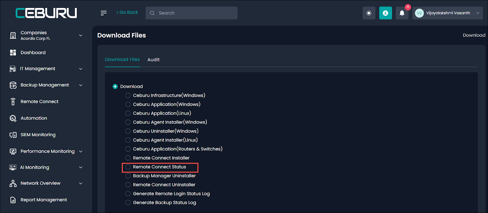Open Dashboard from the sidebar
This screenshot has height=213, width=488.
(x=33, y=52)
